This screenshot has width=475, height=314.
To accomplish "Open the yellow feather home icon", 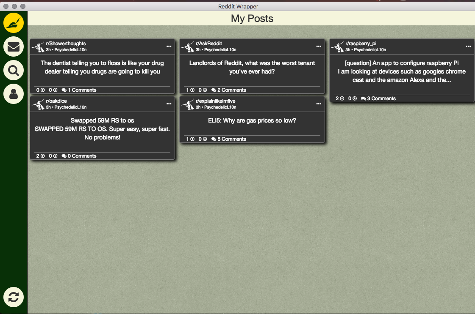I will pos(14,23).
